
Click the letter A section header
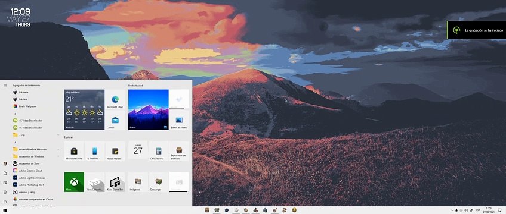(x=15, y=142)
